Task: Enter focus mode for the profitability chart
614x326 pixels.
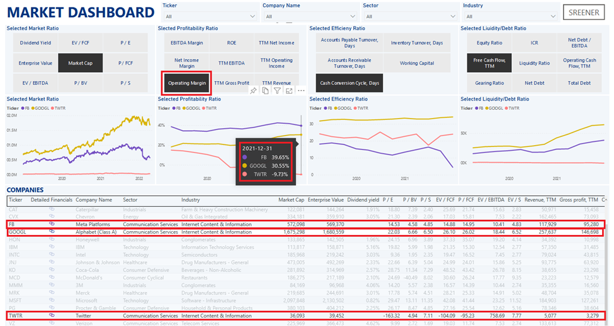Action: click(288, 91)
